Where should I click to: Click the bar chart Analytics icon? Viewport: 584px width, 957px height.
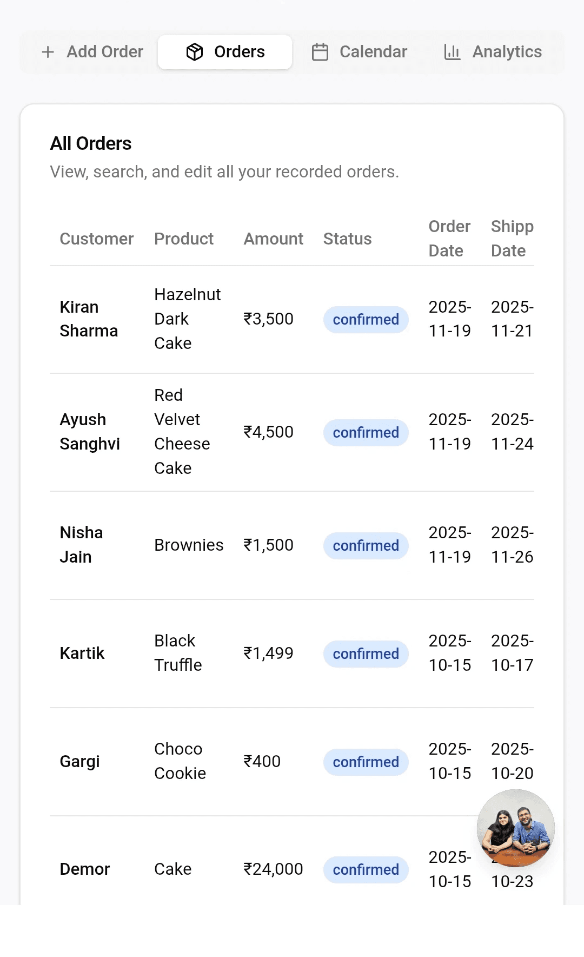(452, 52)
